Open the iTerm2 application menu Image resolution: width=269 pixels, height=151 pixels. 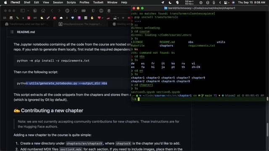tap(15, 3)
